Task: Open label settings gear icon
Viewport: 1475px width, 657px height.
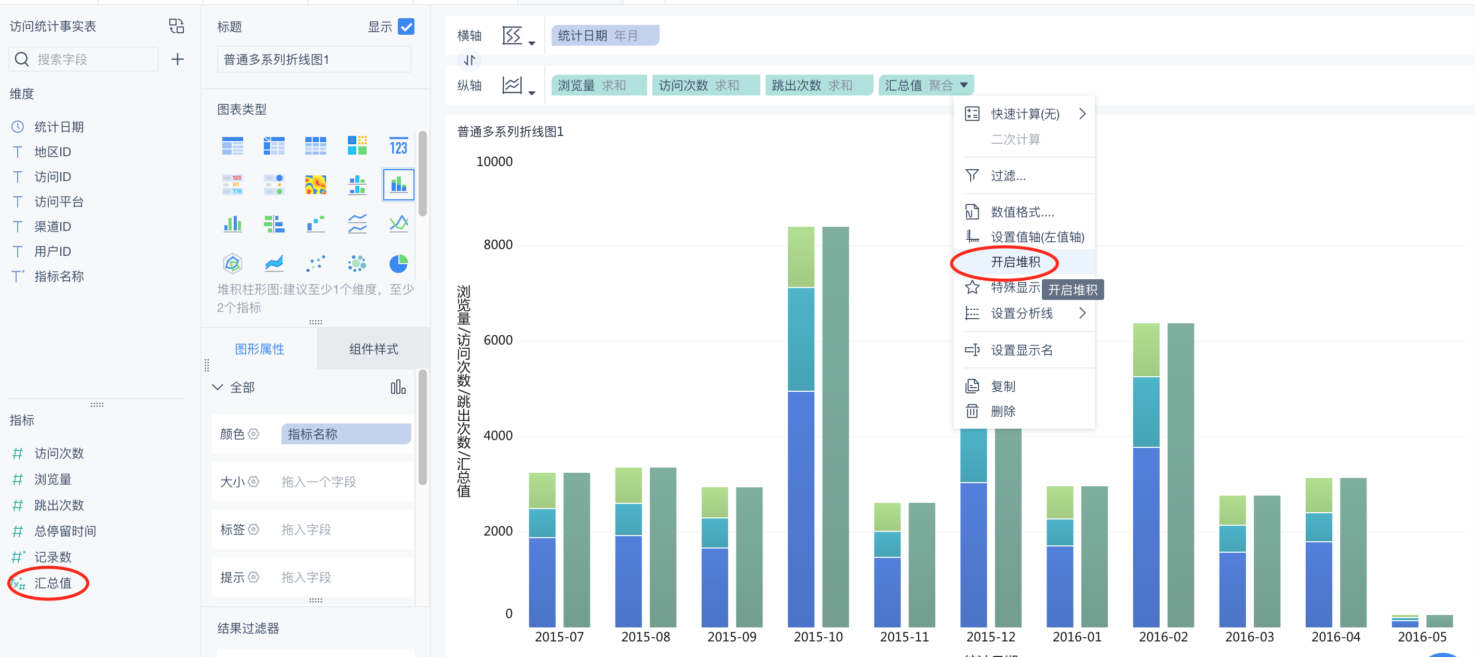Action: tap(253, 529)
